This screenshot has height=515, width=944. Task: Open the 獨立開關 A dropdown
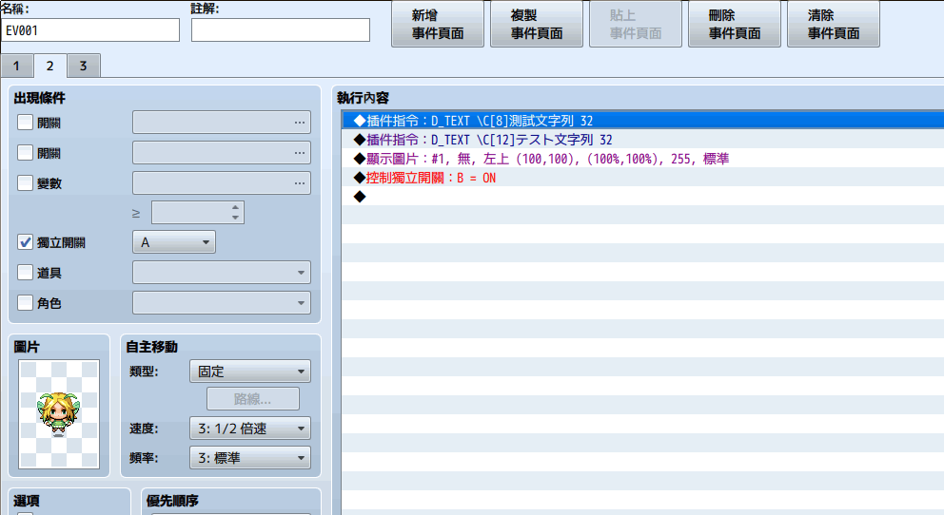(x=174, y=242)
